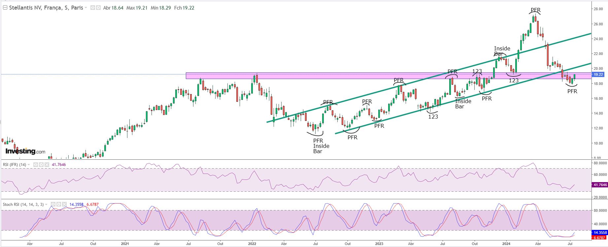Viewport: 608px width, 247px height.
Task: Click the Stoch RSI legend value 6.6787
Action: pyautogui.click(x=92, y=205)
